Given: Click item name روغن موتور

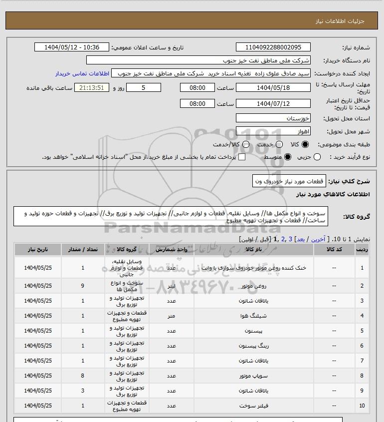Looking at the screenshot, I should click(x=254, y=286).
